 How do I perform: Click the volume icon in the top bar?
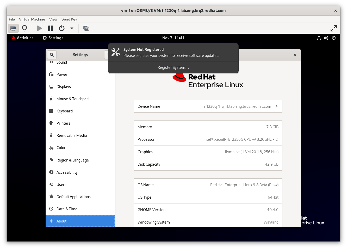pos(326,38)
